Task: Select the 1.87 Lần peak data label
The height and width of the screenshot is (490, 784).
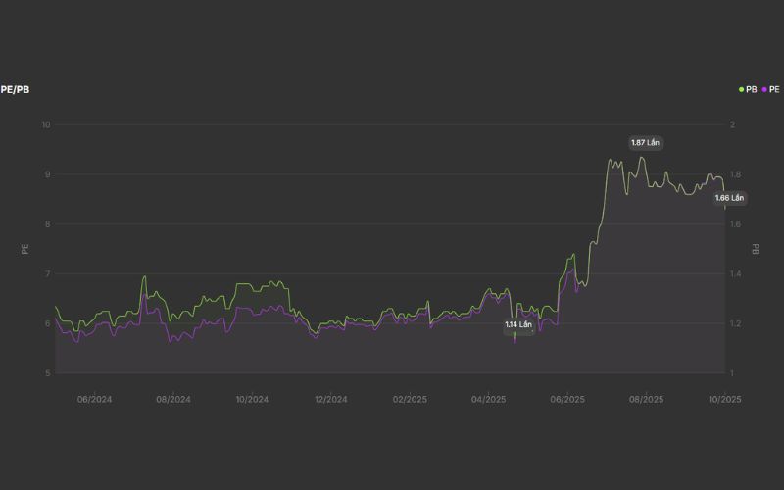Action: [x=645, y=143]
